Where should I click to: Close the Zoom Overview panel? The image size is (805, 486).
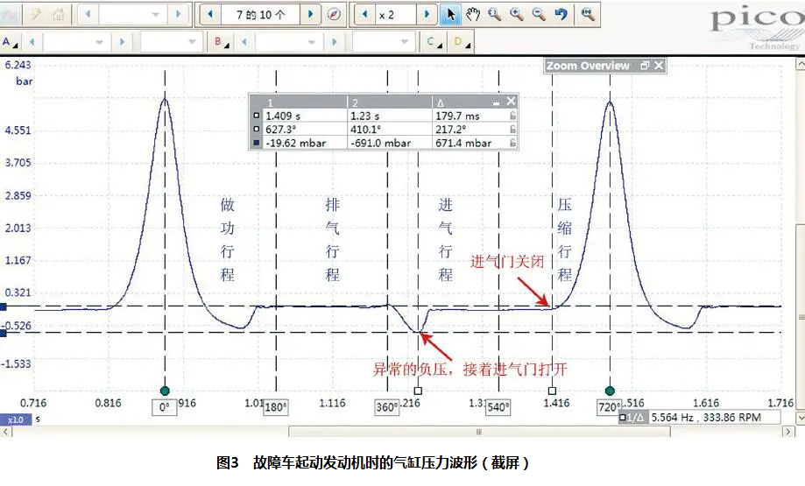click(659, 66)
